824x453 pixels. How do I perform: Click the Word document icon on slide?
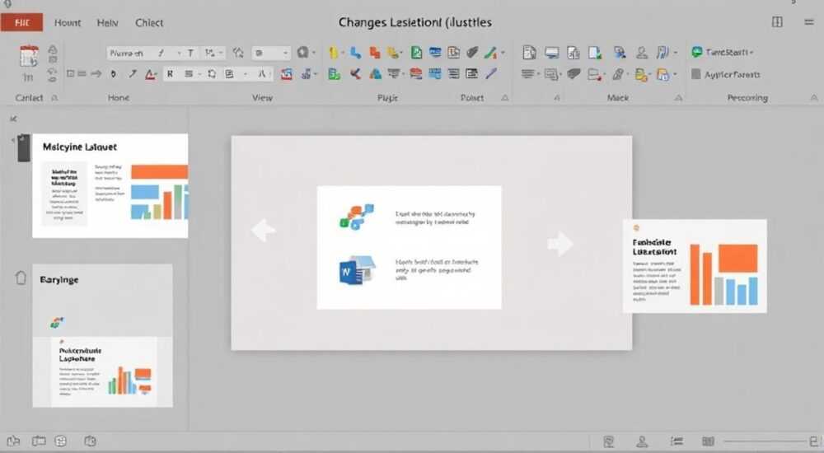[x=357, y=271]
